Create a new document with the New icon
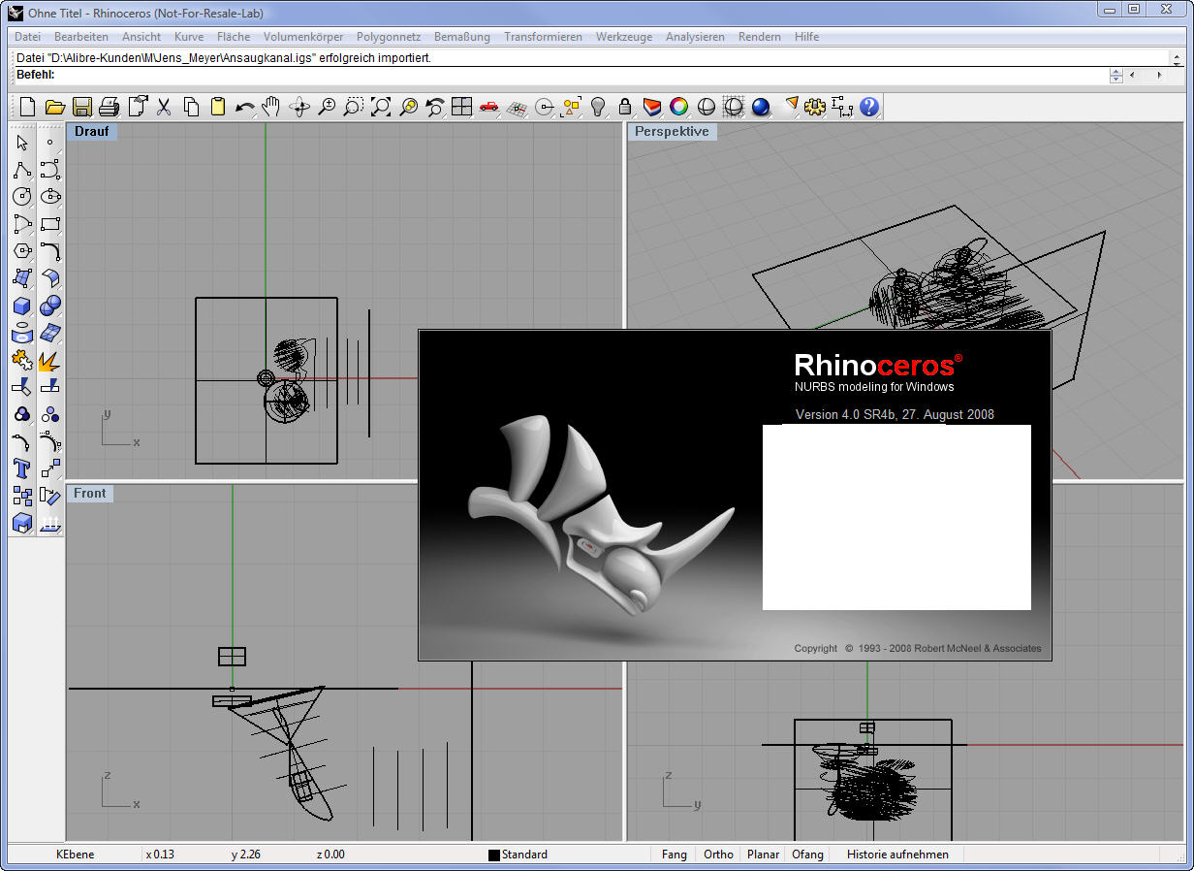Screen dimensions: 1194x871 27,107
